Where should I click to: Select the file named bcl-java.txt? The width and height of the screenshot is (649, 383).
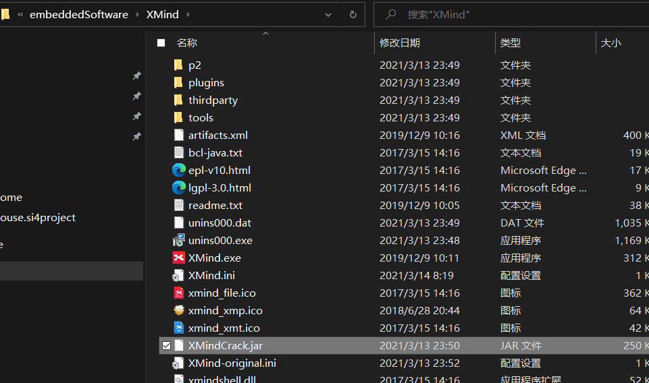[215, 153]
